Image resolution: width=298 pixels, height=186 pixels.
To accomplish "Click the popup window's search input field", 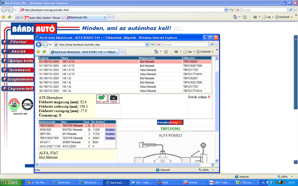I will 187,44.
